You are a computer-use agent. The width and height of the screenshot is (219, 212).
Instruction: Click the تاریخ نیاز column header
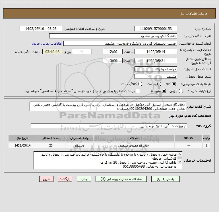[x=22, y=138]
